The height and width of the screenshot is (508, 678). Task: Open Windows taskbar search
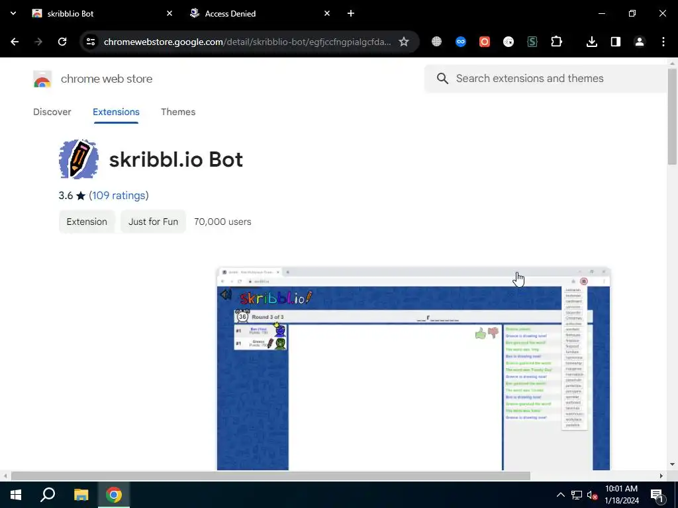pyautogui.click(x=48, y=495)
